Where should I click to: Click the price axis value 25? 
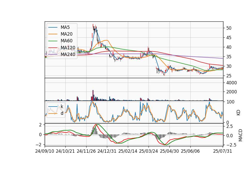coord(229,76)
